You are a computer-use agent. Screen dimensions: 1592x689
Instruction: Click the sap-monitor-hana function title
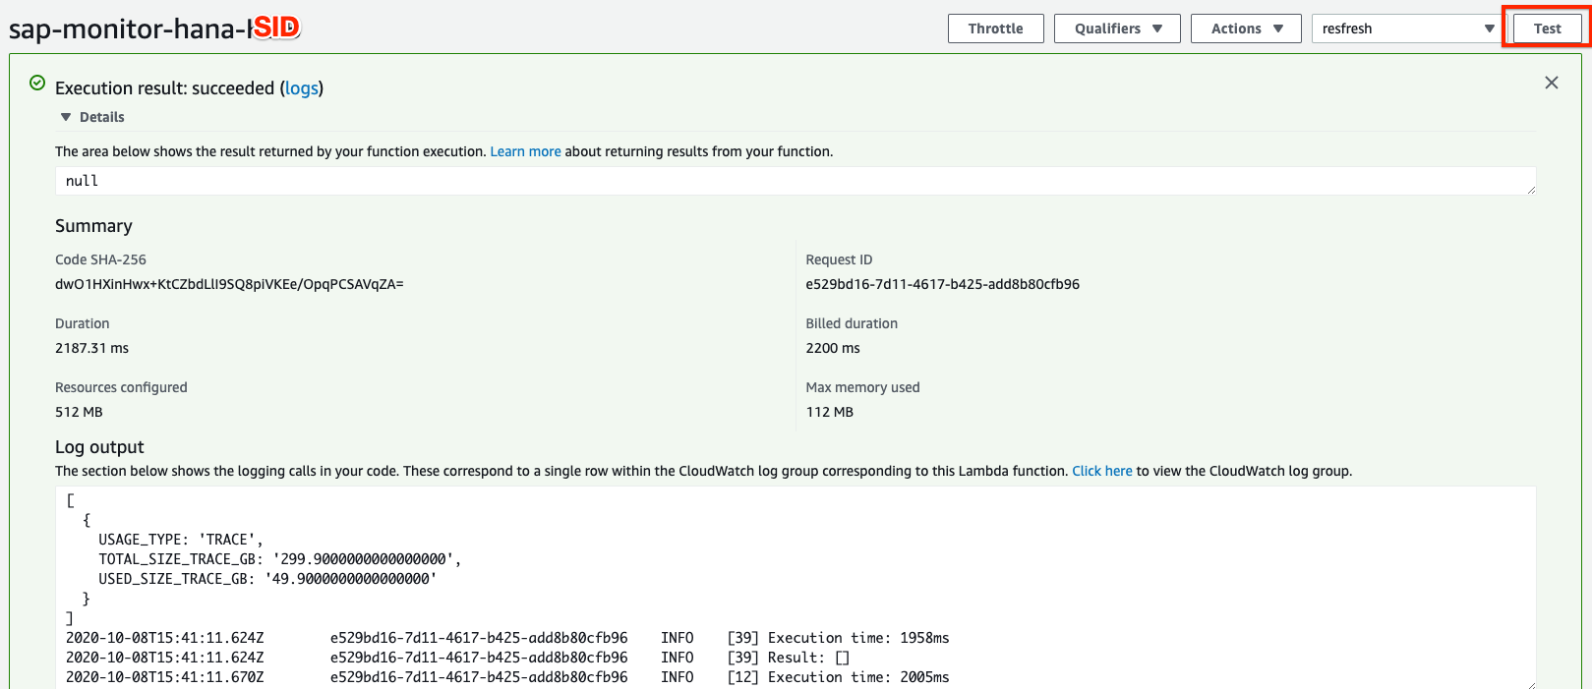coord(154,29)
